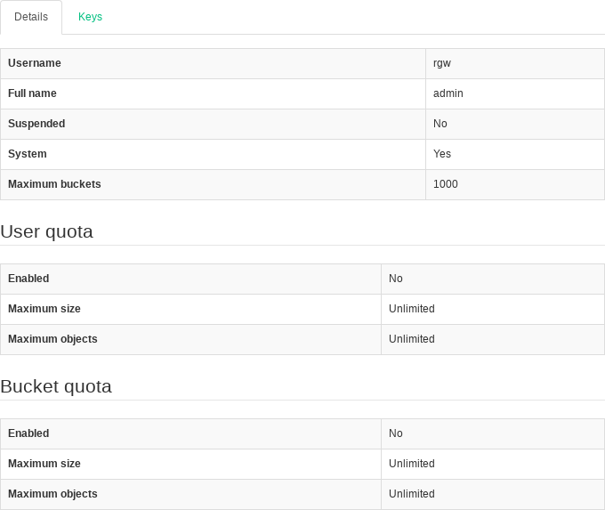The height and width of the screenshot is (510, 605).
Task: Click Maximum size label under User quota
Action: (44, 309)
